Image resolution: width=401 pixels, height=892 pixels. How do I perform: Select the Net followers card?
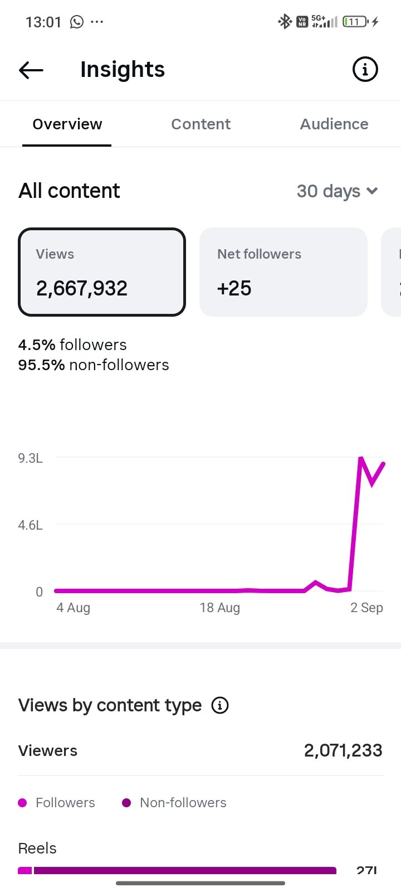coord(283,272)
